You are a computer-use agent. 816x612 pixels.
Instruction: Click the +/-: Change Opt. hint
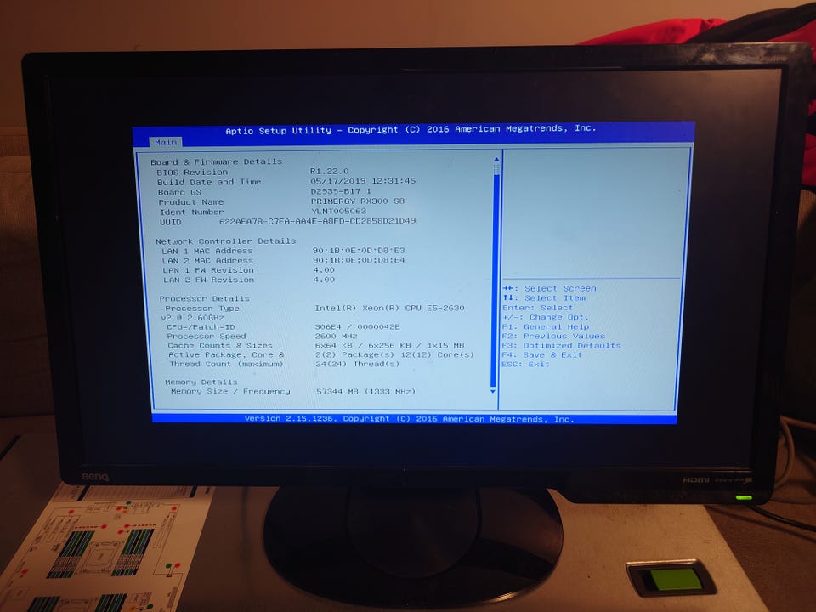pyautogui.click(x=546, y=317)
